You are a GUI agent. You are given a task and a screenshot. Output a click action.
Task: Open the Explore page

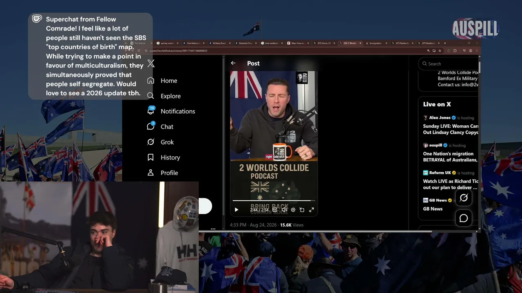tap(164, 96)
